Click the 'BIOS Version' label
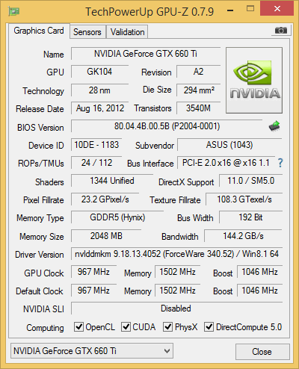Screen dimensions: 299x369 pos(40,128)
